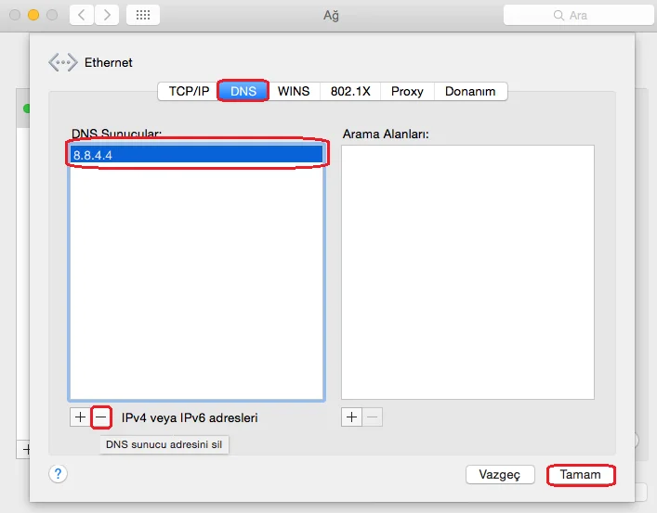
Task: Cancel with the Vazgeç button
Action: click(500, 475)
